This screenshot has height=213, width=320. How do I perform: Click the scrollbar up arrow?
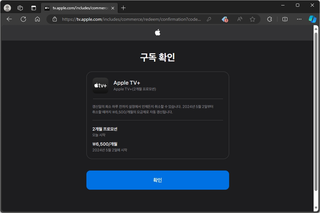point(316,29)
